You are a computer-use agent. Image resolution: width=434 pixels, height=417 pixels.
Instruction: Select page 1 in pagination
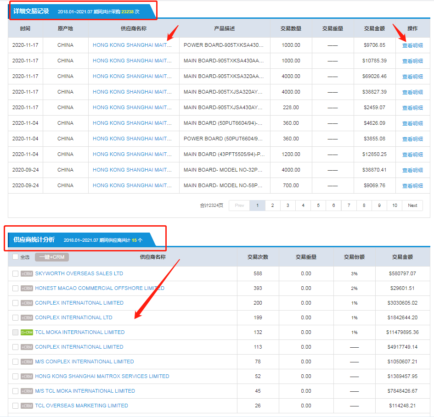click(x=257, y=205)
